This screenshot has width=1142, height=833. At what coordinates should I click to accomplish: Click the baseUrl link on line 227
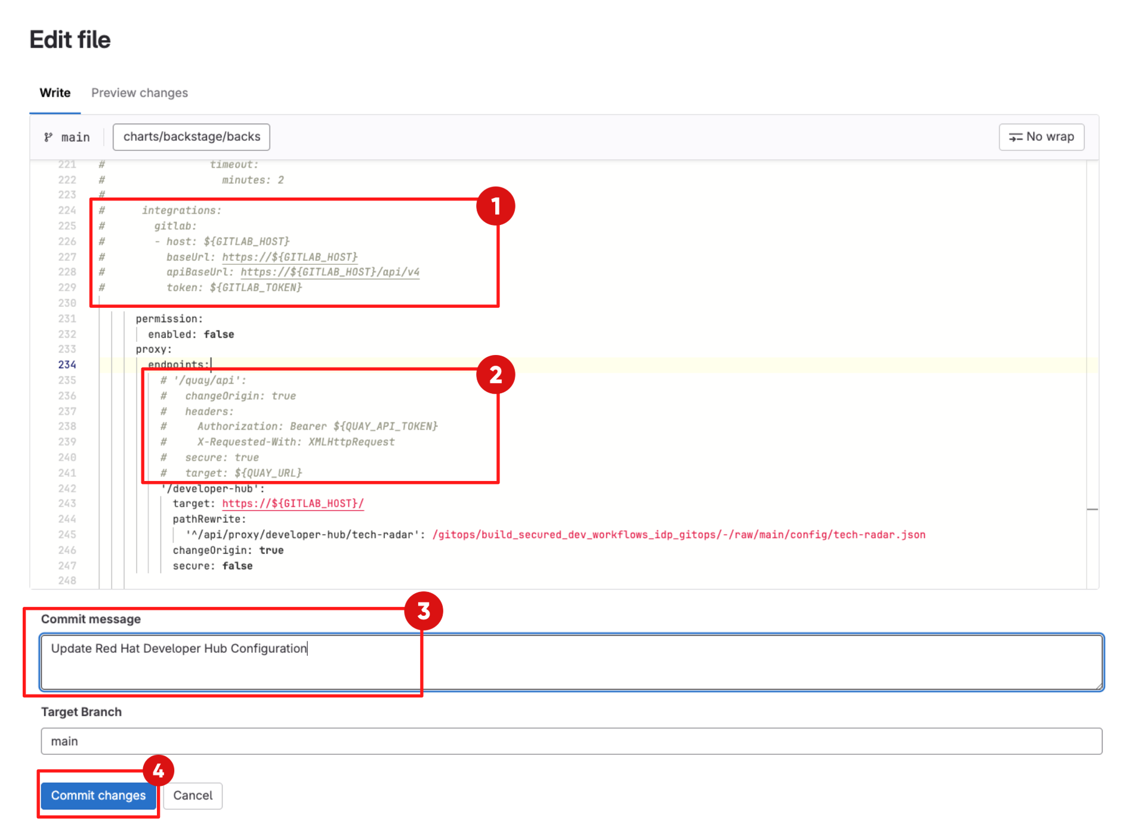click(x=289, y=257)
